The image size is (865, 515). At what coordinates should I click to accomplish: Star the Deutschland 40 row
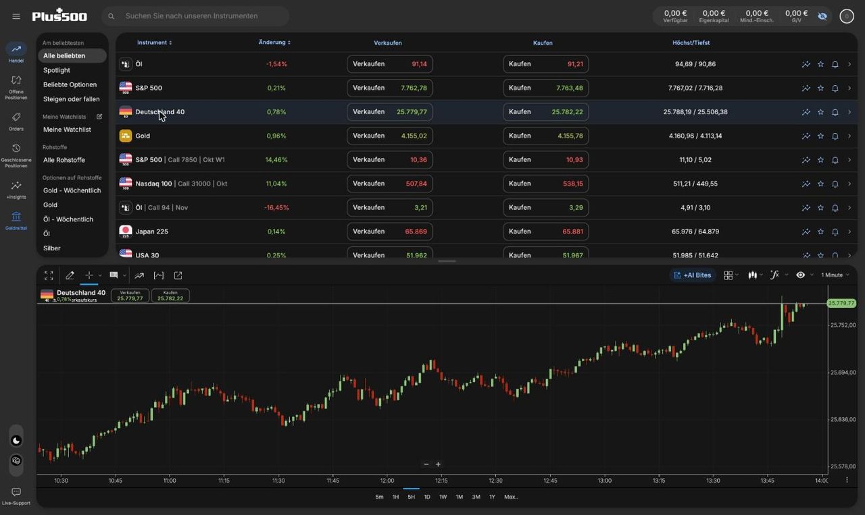pyautogui.click(x=820, y=112)
